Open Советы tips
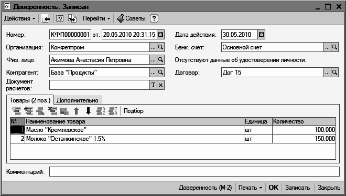The width and height of the screenshot is (346, 196). (131, 18)
